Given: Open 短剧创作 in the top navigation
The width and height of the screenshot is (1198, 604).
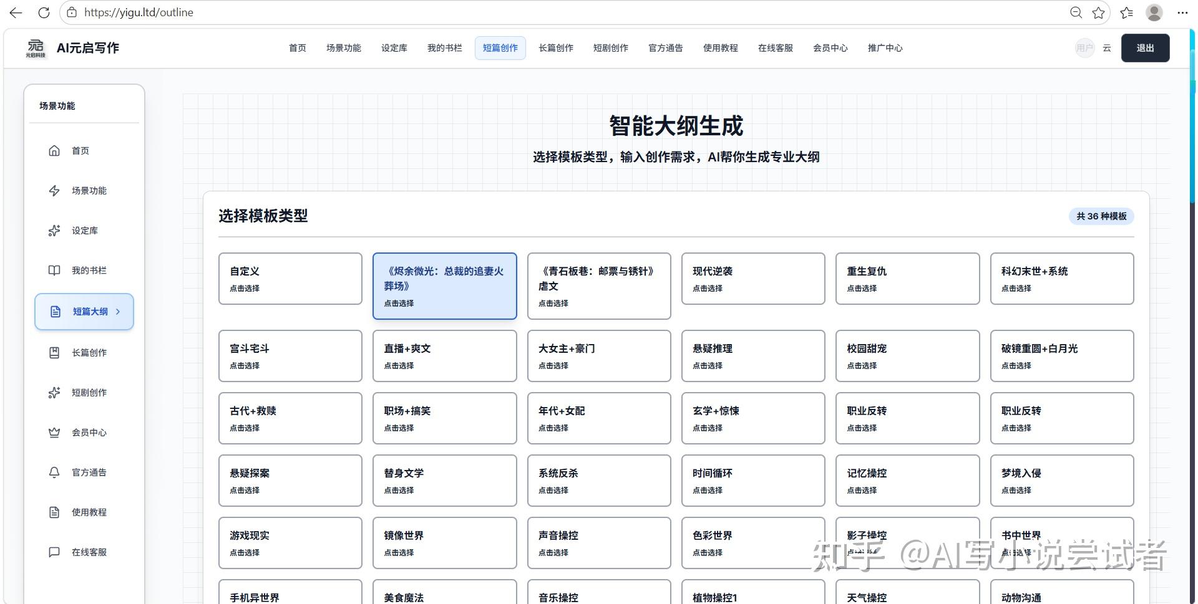Looking at the screenshot, I should point(611,48).
